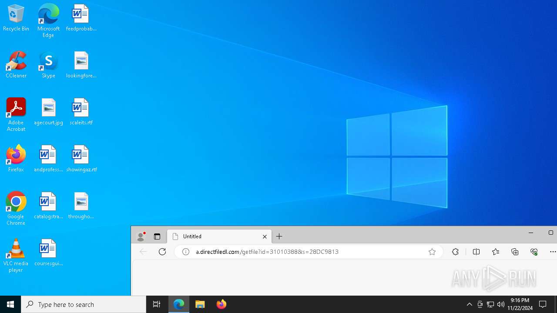This screenshot has width=557, height=313.
Task: Launch CCleaner from the desktop
Action: pyautogui.click(x=16, y=65)
